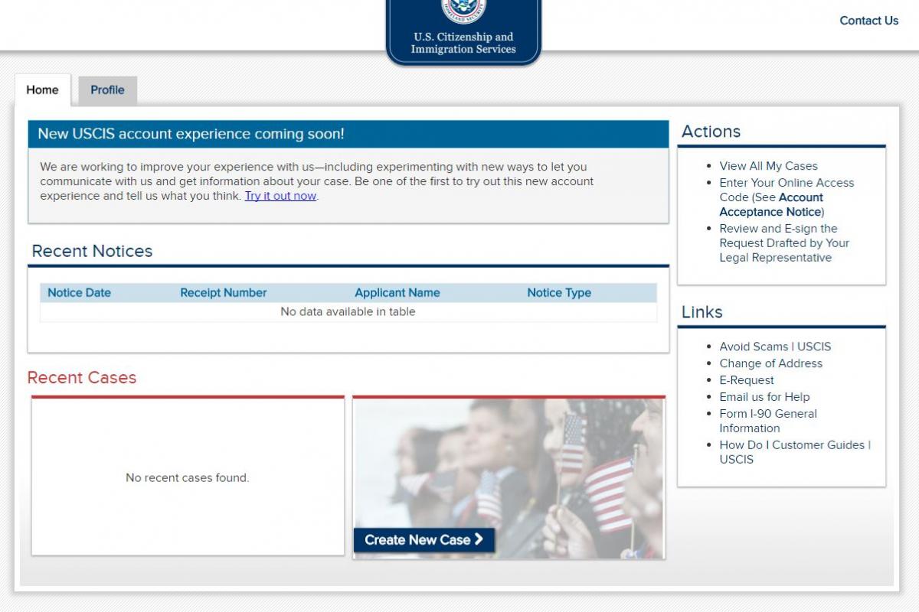919x612 pixels.
Task: Open the Change of Address link
Action: point(770,363)
